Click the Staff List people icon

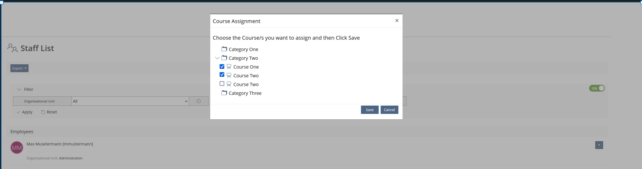(12, 48)
